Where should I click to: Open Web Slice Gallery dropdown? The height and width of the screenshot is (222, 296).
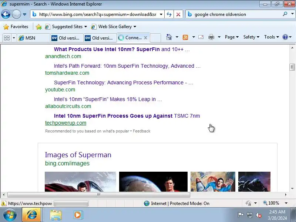(x=114, y=27)
